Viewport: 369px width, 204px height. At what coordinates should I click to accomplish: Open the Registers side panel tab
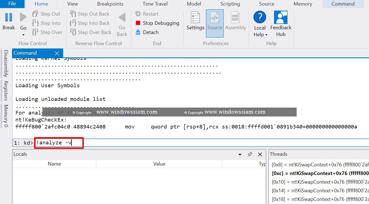pyautogui.click(x=6, y=91)
